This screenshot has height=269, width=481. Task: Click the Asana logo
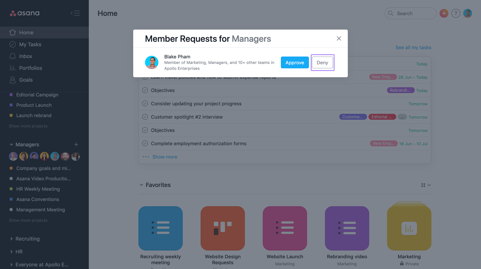tap(24, 13)
